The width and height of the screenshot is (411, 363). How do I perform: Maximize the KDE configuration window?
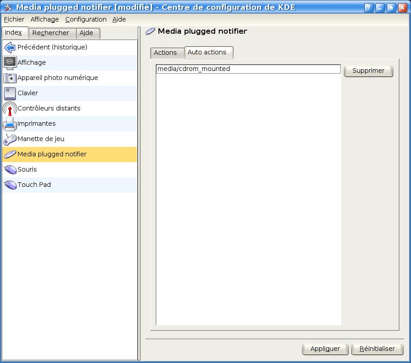click(x=391, y=8)
